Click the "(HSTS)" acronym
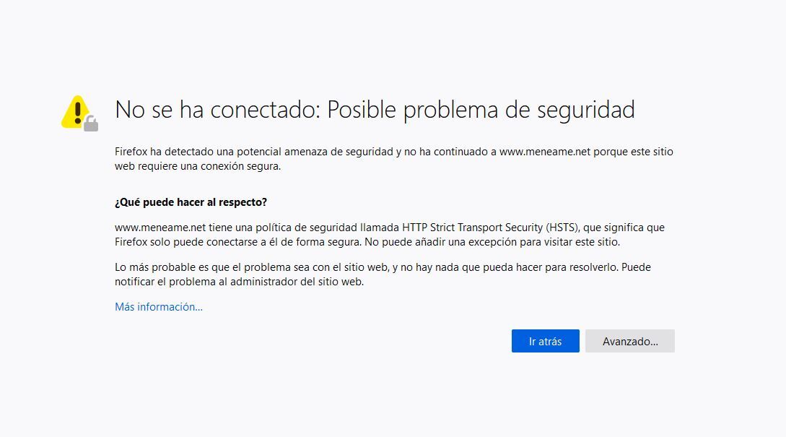This screenshot has width=786, height=437. [x=563, y=228]
